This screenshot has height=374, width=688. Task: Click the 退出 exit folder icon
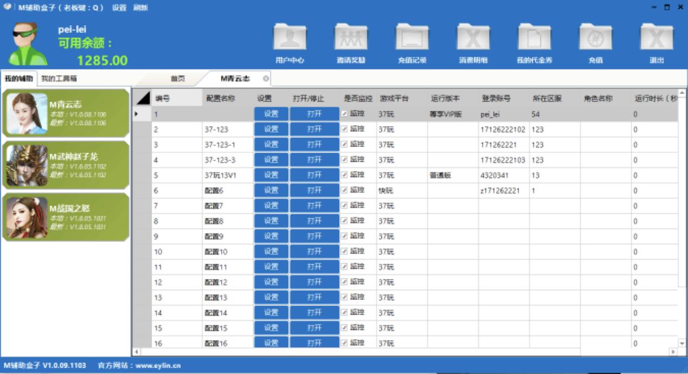[x=657, y=38]
